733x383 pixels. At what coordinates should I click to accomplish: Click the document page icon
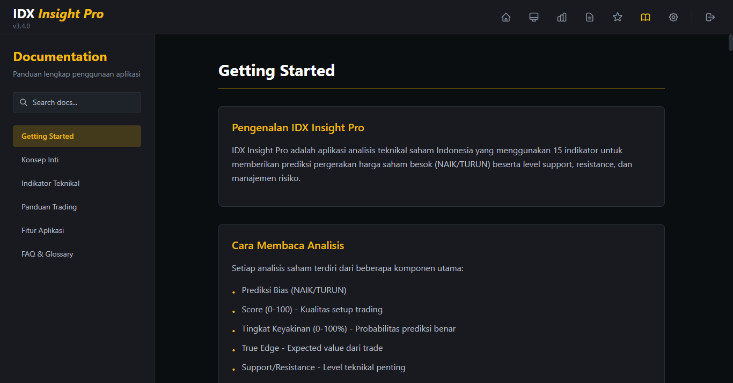click(590, 17)
